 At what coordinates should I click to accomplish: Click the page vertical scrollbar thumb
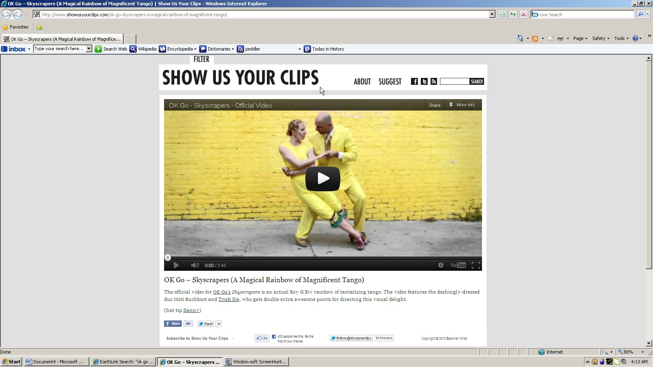point(649,165)
